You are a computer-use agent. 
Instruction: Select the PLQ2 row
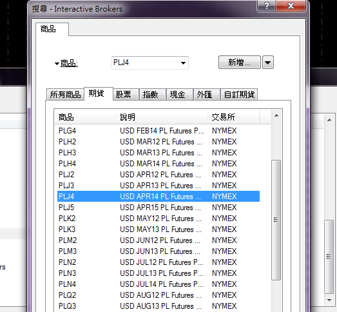159,295
